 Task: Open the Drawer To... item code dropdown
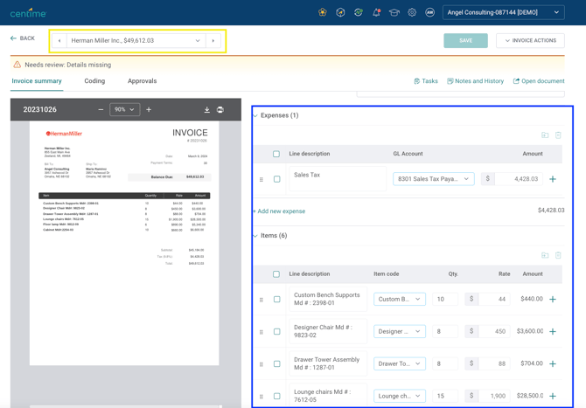pyautogui.click(x=400, y=363)
